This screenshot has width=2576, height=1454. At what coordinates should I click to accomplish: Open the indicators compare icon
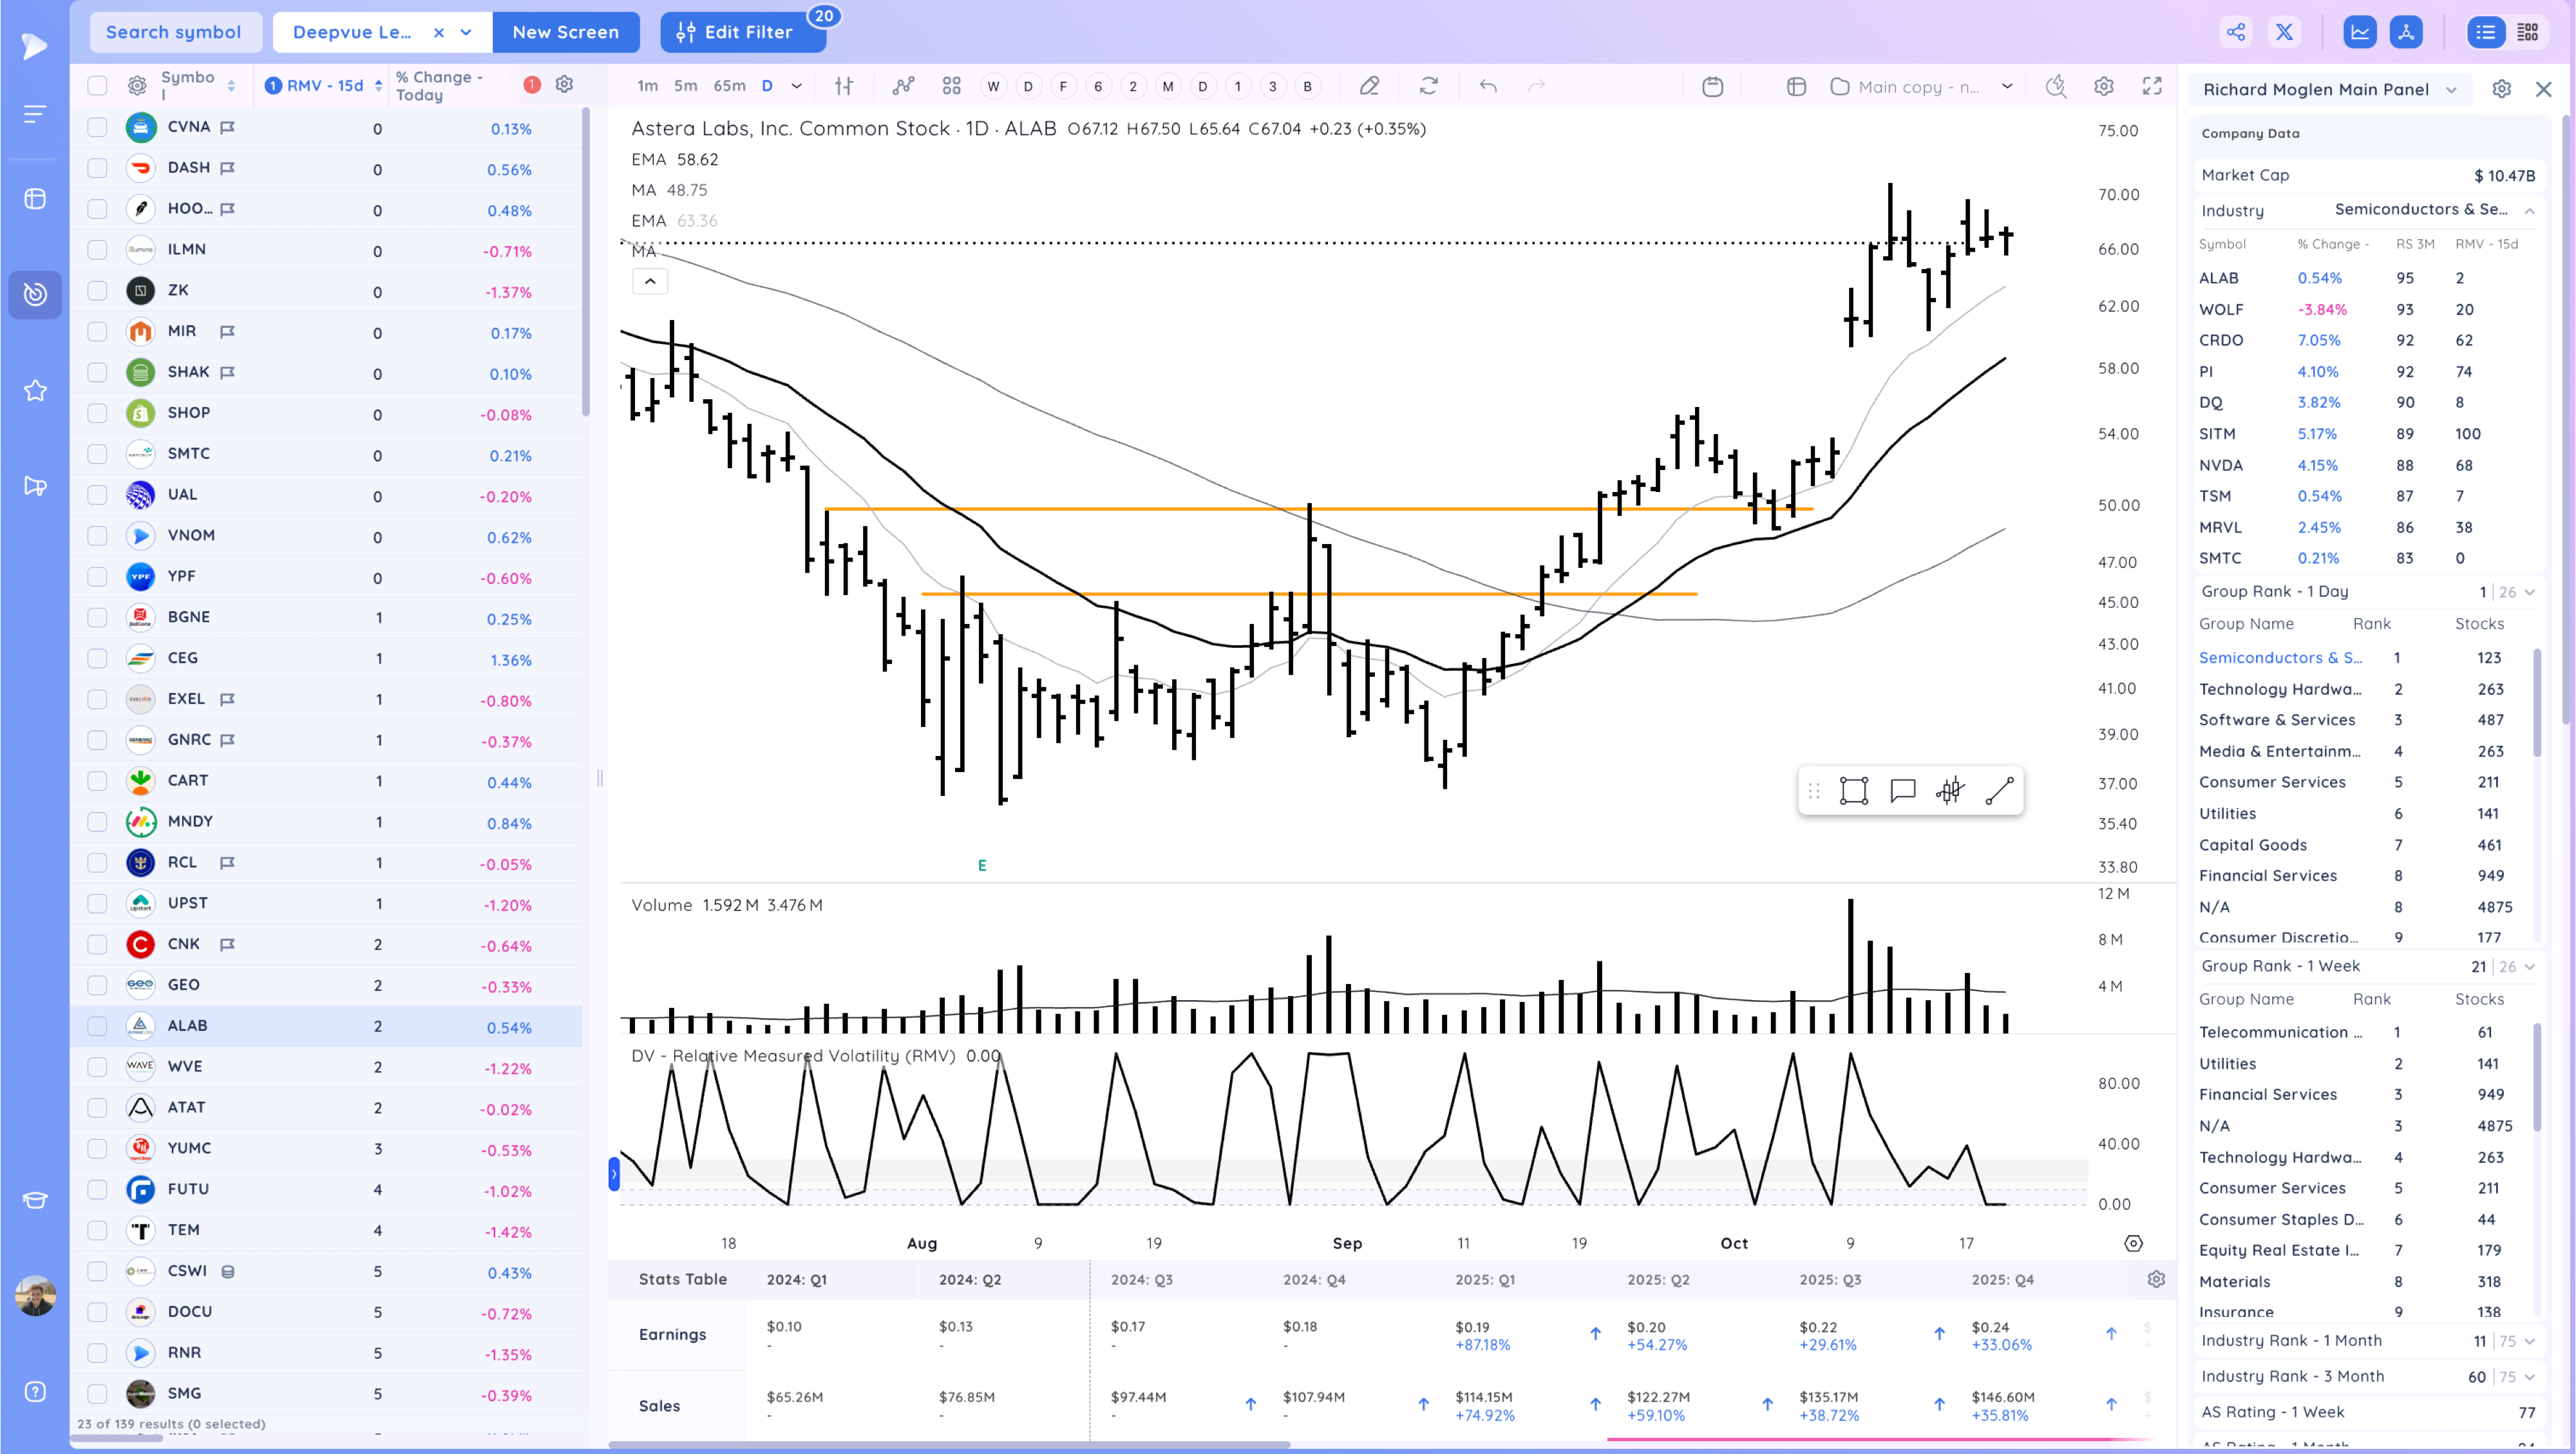point(903,86)
